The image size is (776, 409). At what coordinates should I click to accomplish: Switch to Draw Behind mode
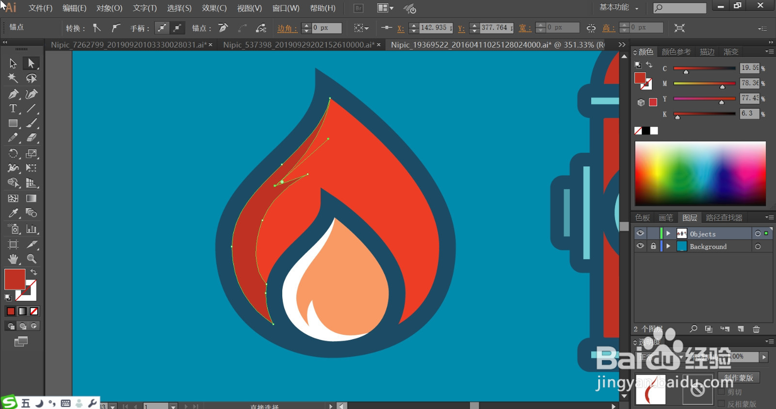22,326
